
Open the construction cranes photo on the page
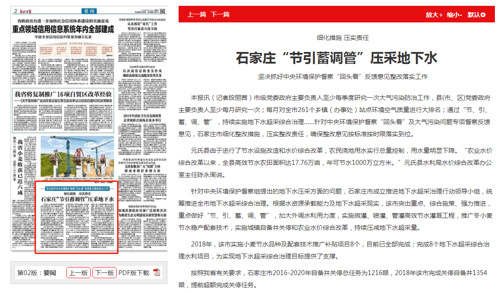coord(79,157)
